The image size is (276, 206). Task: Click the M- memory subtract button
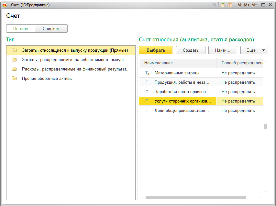(x=254, y=5)
